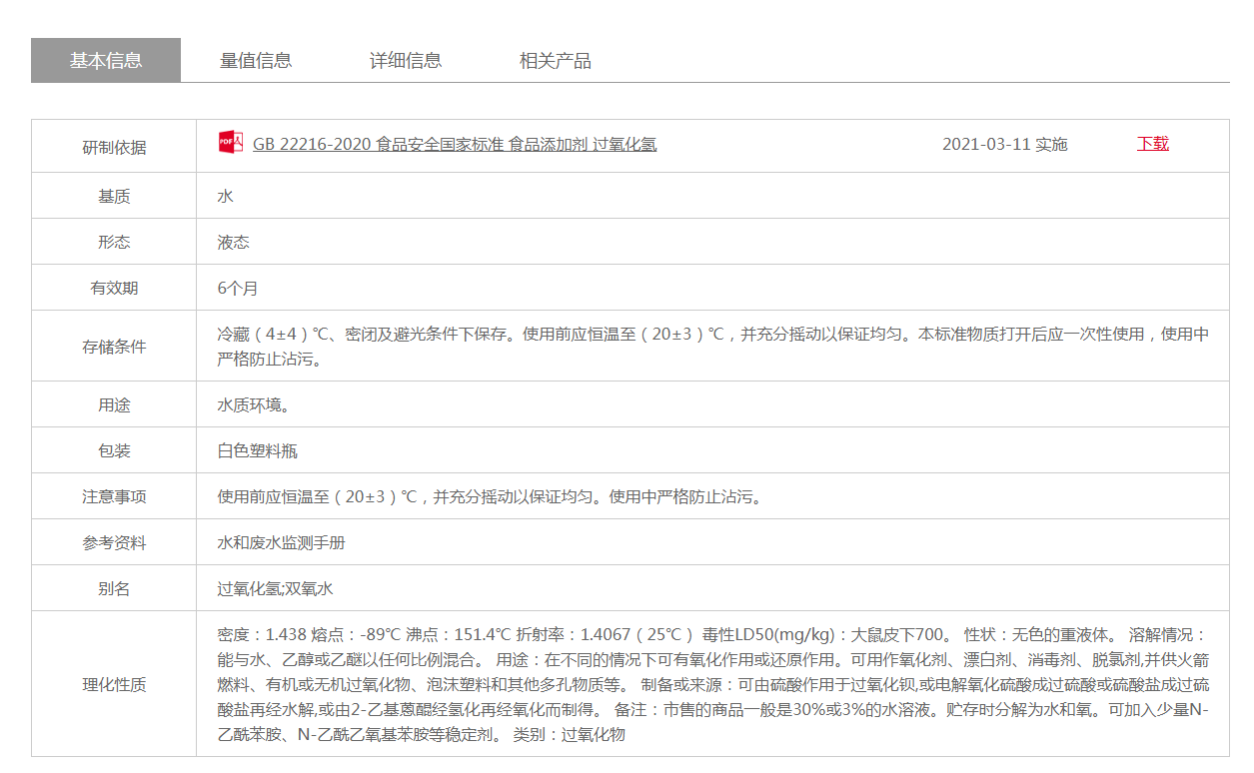
Task: Select the 形态 row label
Action: [114, 243]
